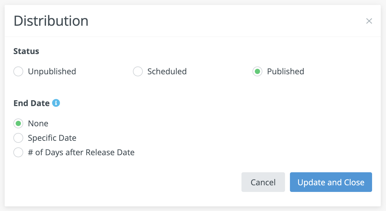Click the "Scheduled" label text

167,71
